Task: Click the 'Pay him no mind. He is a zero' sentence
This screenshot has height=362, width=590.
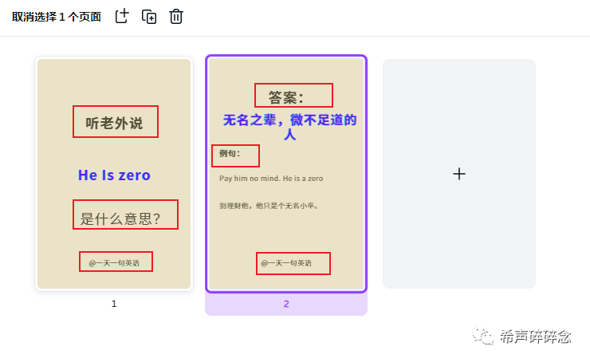Action: [271, 179]
